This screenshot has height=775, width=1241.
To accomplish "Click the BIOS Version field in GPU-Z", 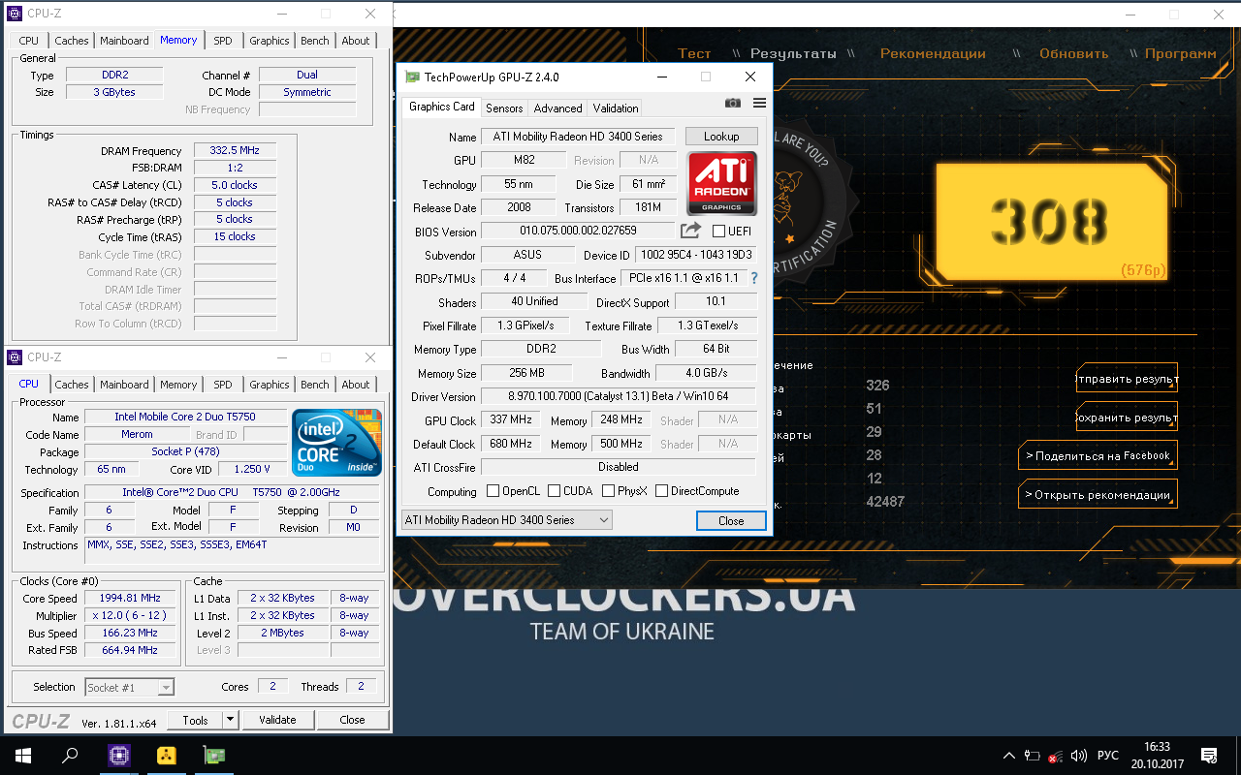I will pos(578,231).
